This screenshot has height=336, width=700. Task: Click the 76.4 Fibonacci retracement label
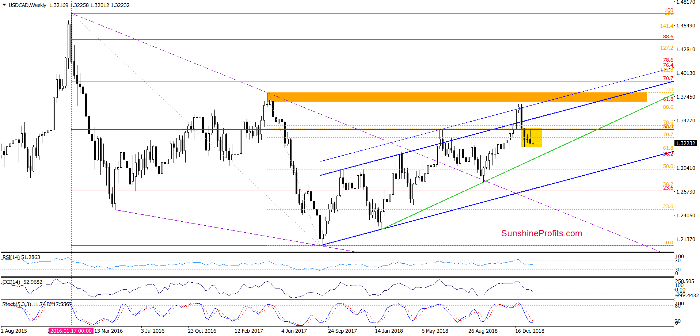(x=668, y=65)
